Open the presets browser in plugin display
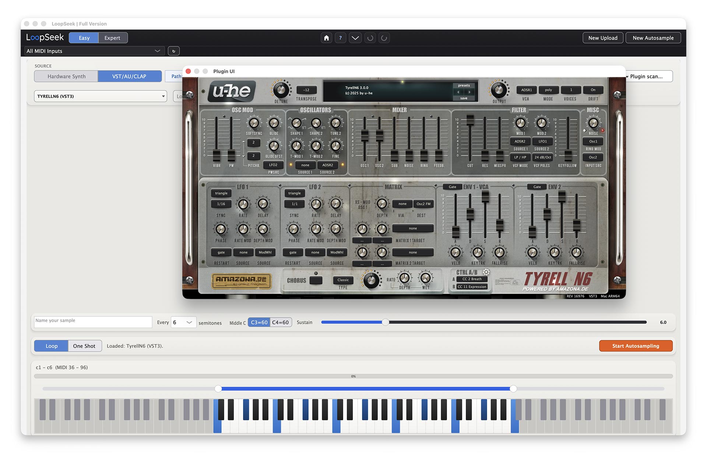The image size is (707, 459). coord(464,85)
